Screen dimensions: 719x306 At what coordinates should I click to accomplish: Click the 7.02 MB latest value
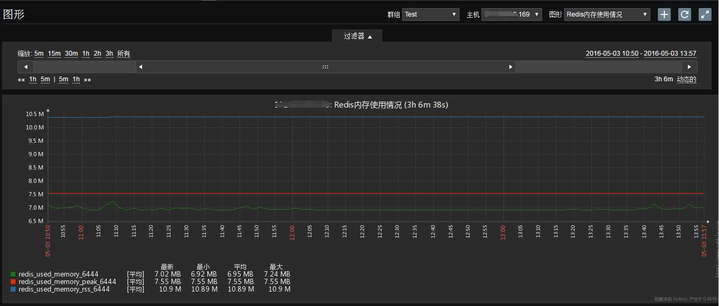pyautogui.click(x=168, y=274)
